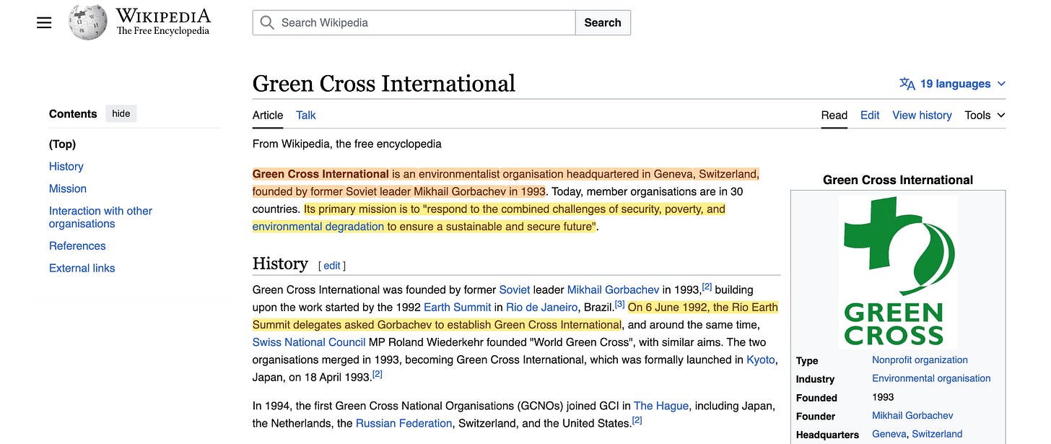Viewport: 1051px width, 444px height.
Task: Follow The Hague link
Action: (x=661, y=406)
